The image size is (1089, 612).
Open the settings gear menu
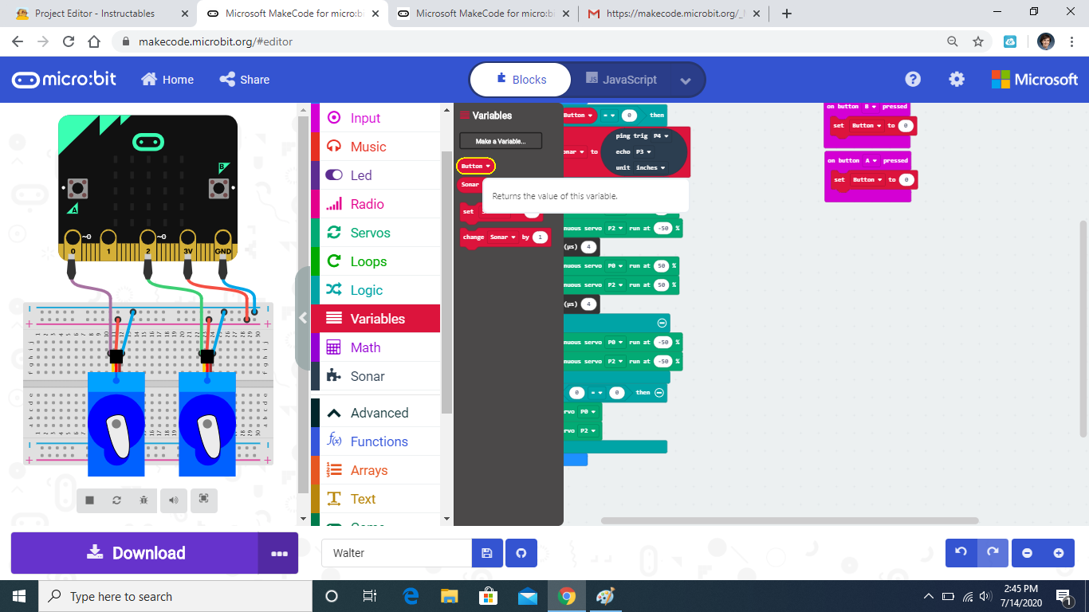pyautogui.click(x=957, y=80)
